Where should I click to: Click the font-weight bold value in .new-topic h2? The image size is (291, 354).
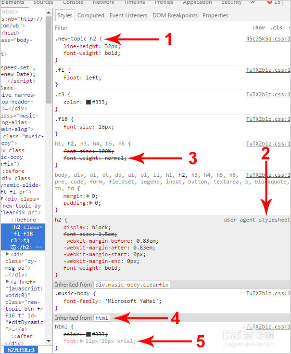pyautogui.click(x=112, y=53)
